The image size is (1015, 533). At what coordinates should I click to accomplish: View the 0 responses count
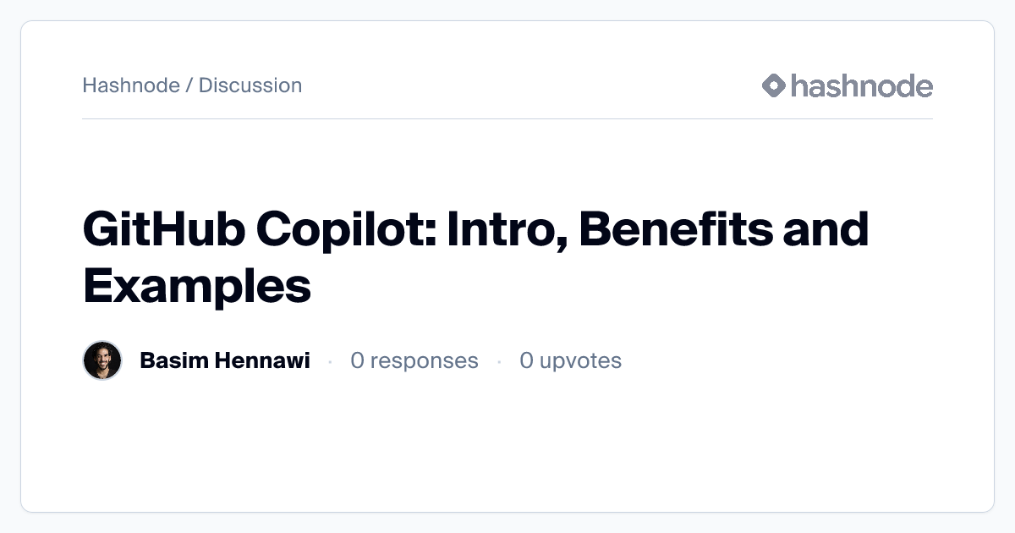(414, 361)
